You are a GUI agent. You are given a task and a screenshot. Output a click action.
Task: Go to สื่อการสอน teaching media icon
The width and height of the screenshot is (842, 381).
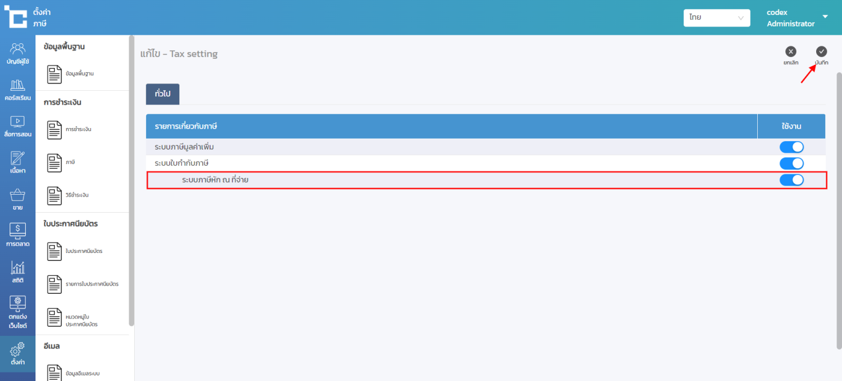click(x=17, y=126)
